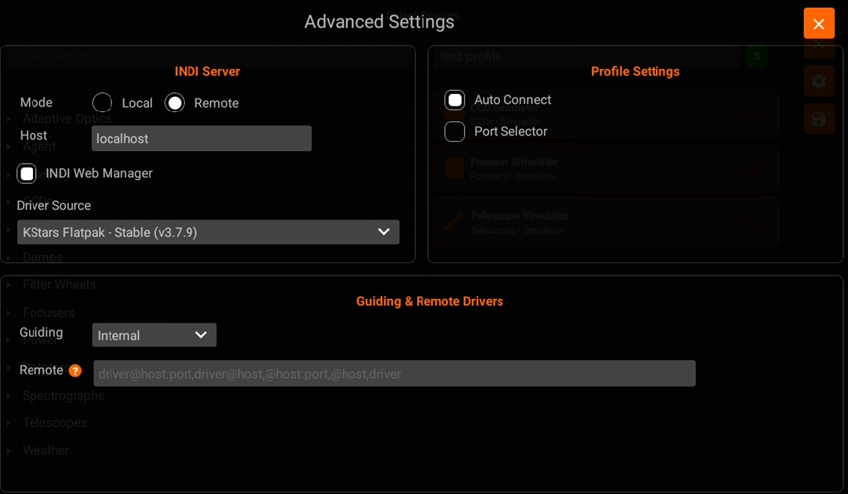
Task: Click the Advanced Settings title text
Action: 379,22
